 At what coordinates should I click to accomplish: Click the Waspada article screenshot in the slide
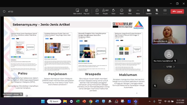tap(93, 52)
